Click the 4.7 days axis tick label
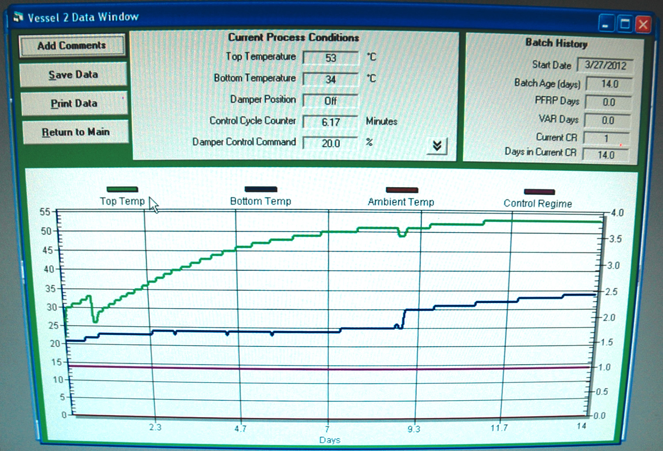 click(x=240, y=428)
